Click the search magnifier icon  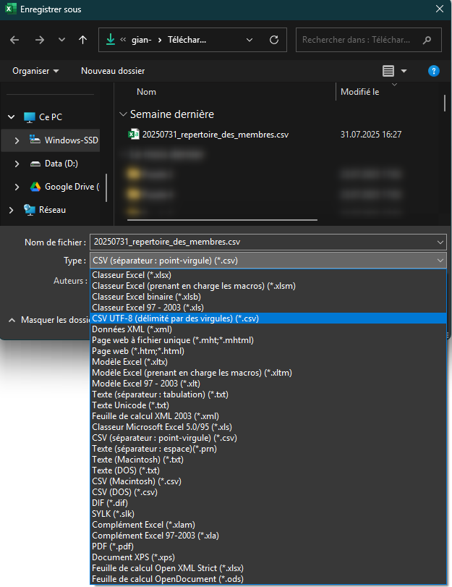tap(427, 40)
